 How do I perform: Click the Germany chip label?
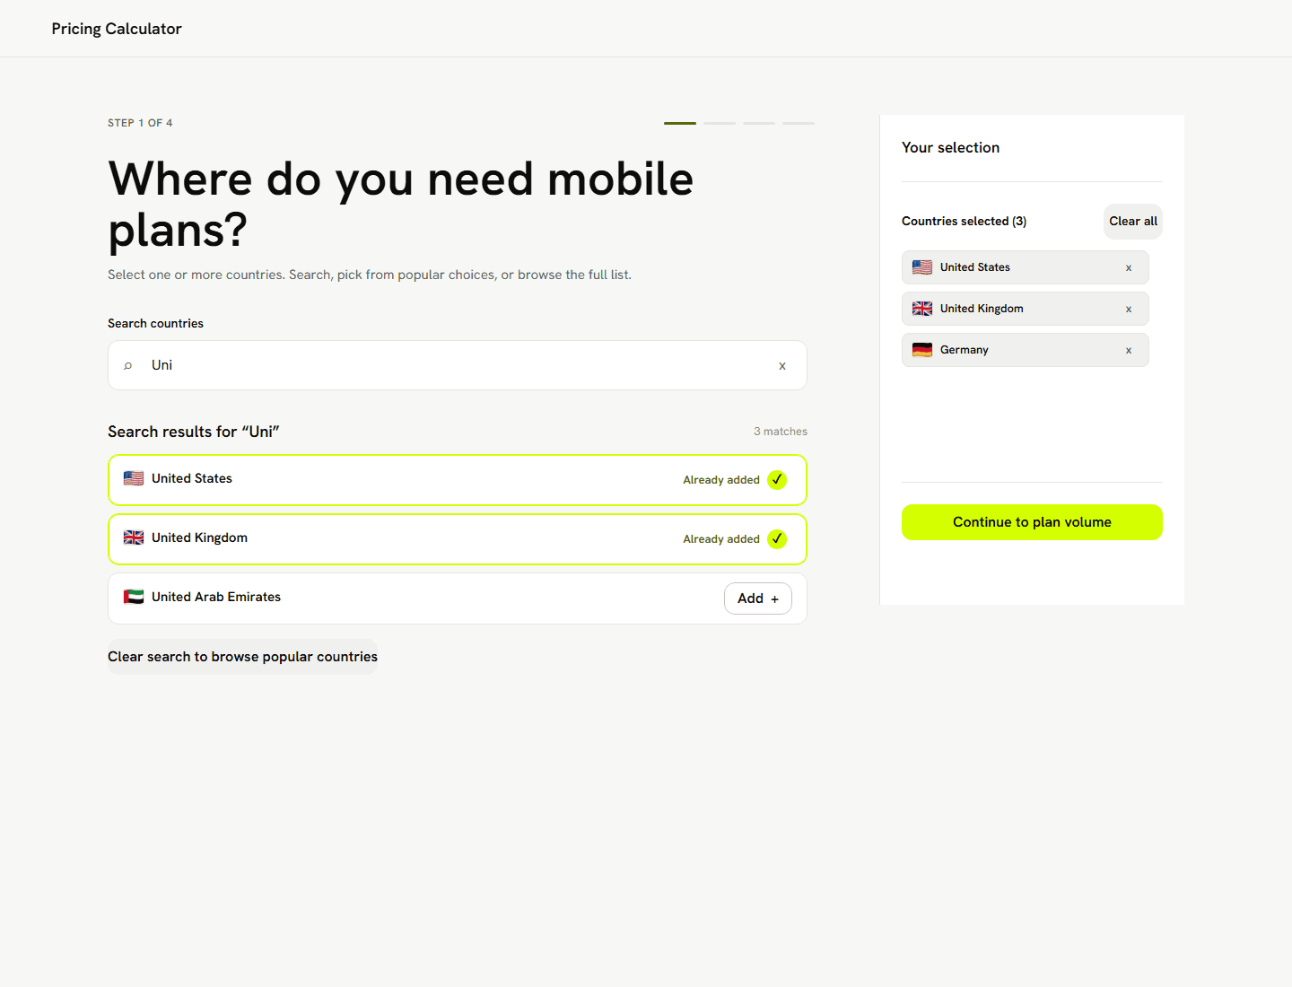pos(965,350)
